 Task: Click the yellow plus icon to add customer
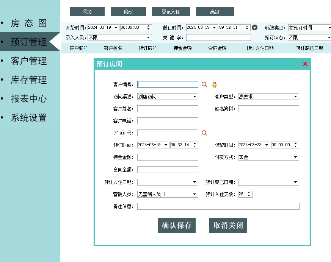click(215, 85)
